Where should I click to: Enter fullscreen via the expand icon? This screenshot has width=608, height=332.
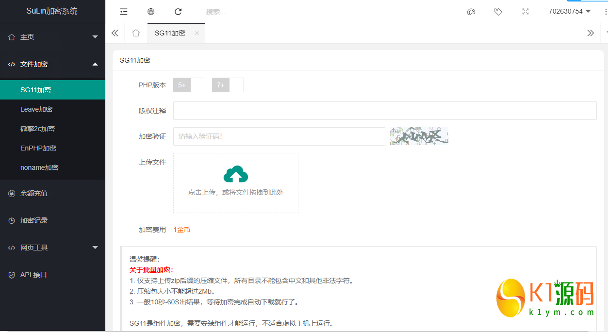525,11
